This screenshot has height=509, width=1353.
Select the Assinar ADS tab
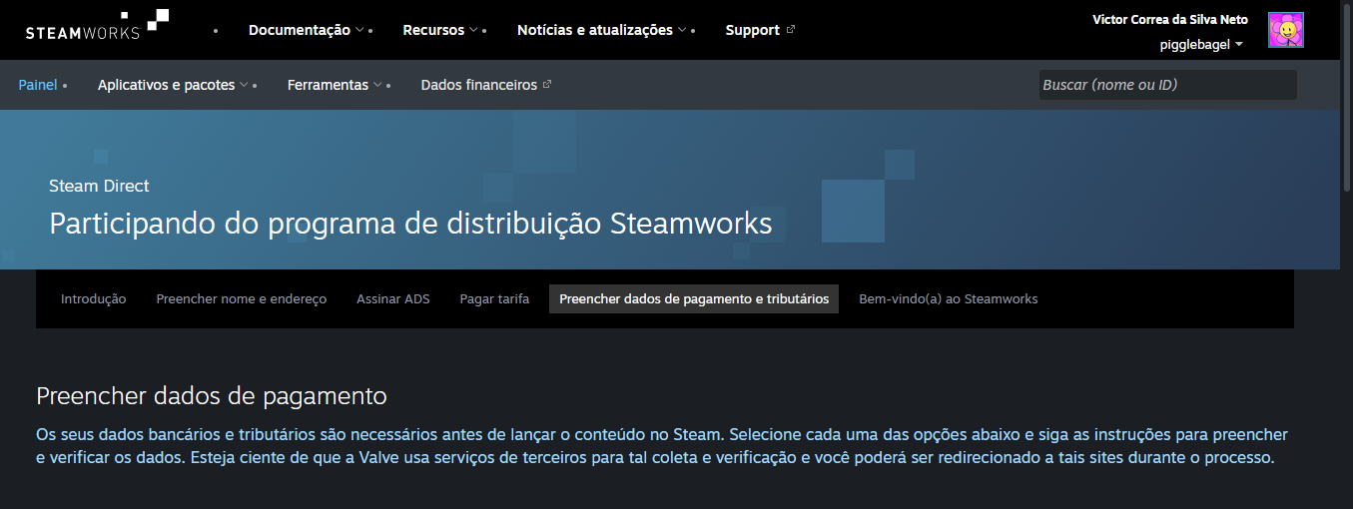393,298
